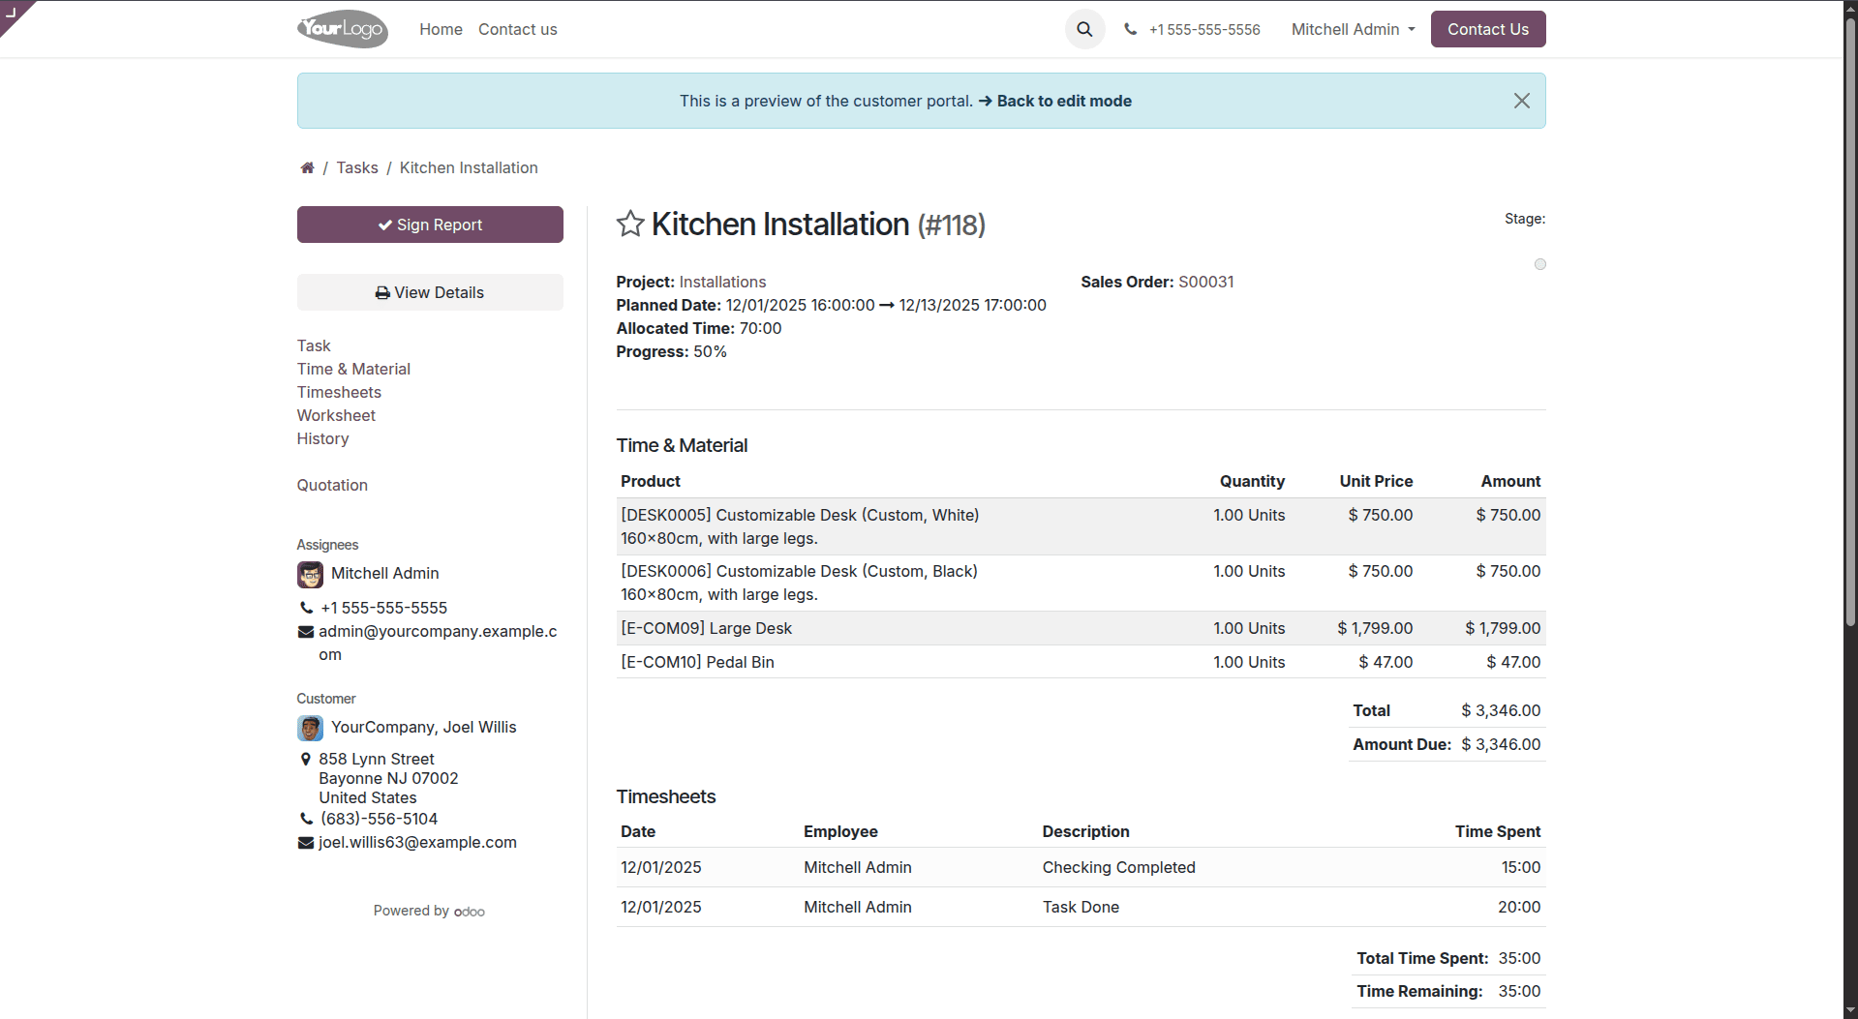Image resolution: width=1858 pixels, height=1019 pixels.
Task: Click the Sign Report button
Action: click(x=429, y=224)
